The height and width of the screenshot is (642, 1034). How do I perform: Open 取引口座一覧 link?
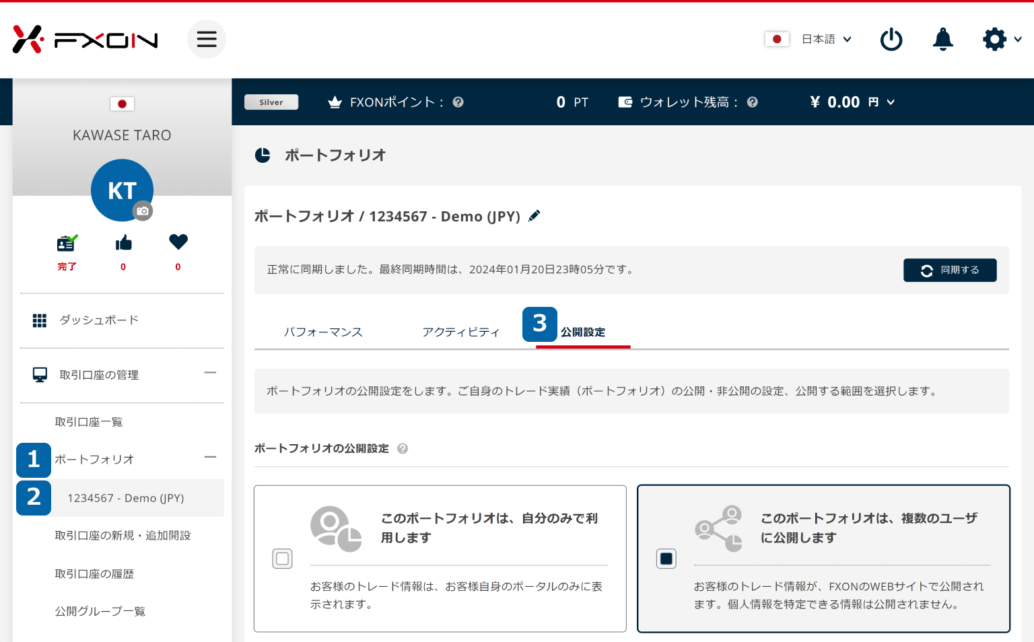coord(89,422)
